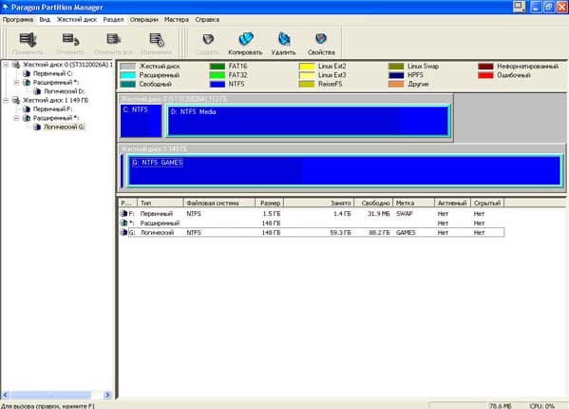Click the Ошибочный red legend swatch
The image size is (569, 409).
point(486,75)
